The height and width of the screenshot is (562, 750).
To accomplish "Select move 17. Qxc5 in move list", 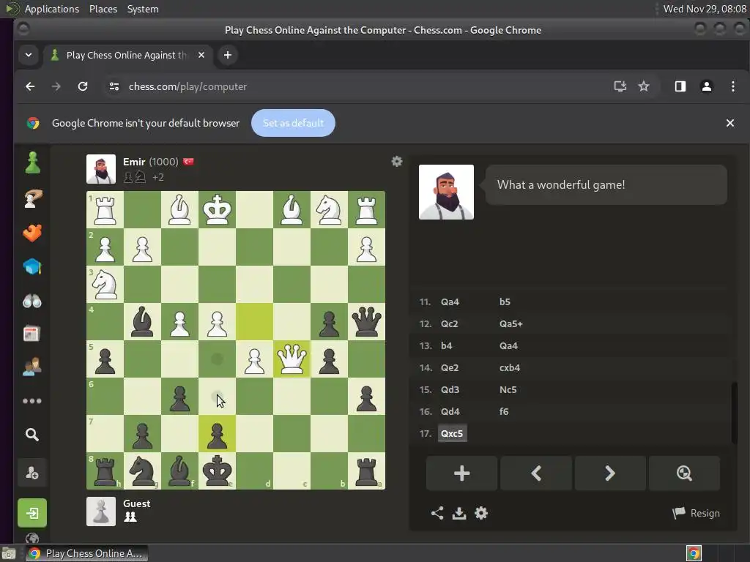I will pyautogui.click(x=452, y=433).
